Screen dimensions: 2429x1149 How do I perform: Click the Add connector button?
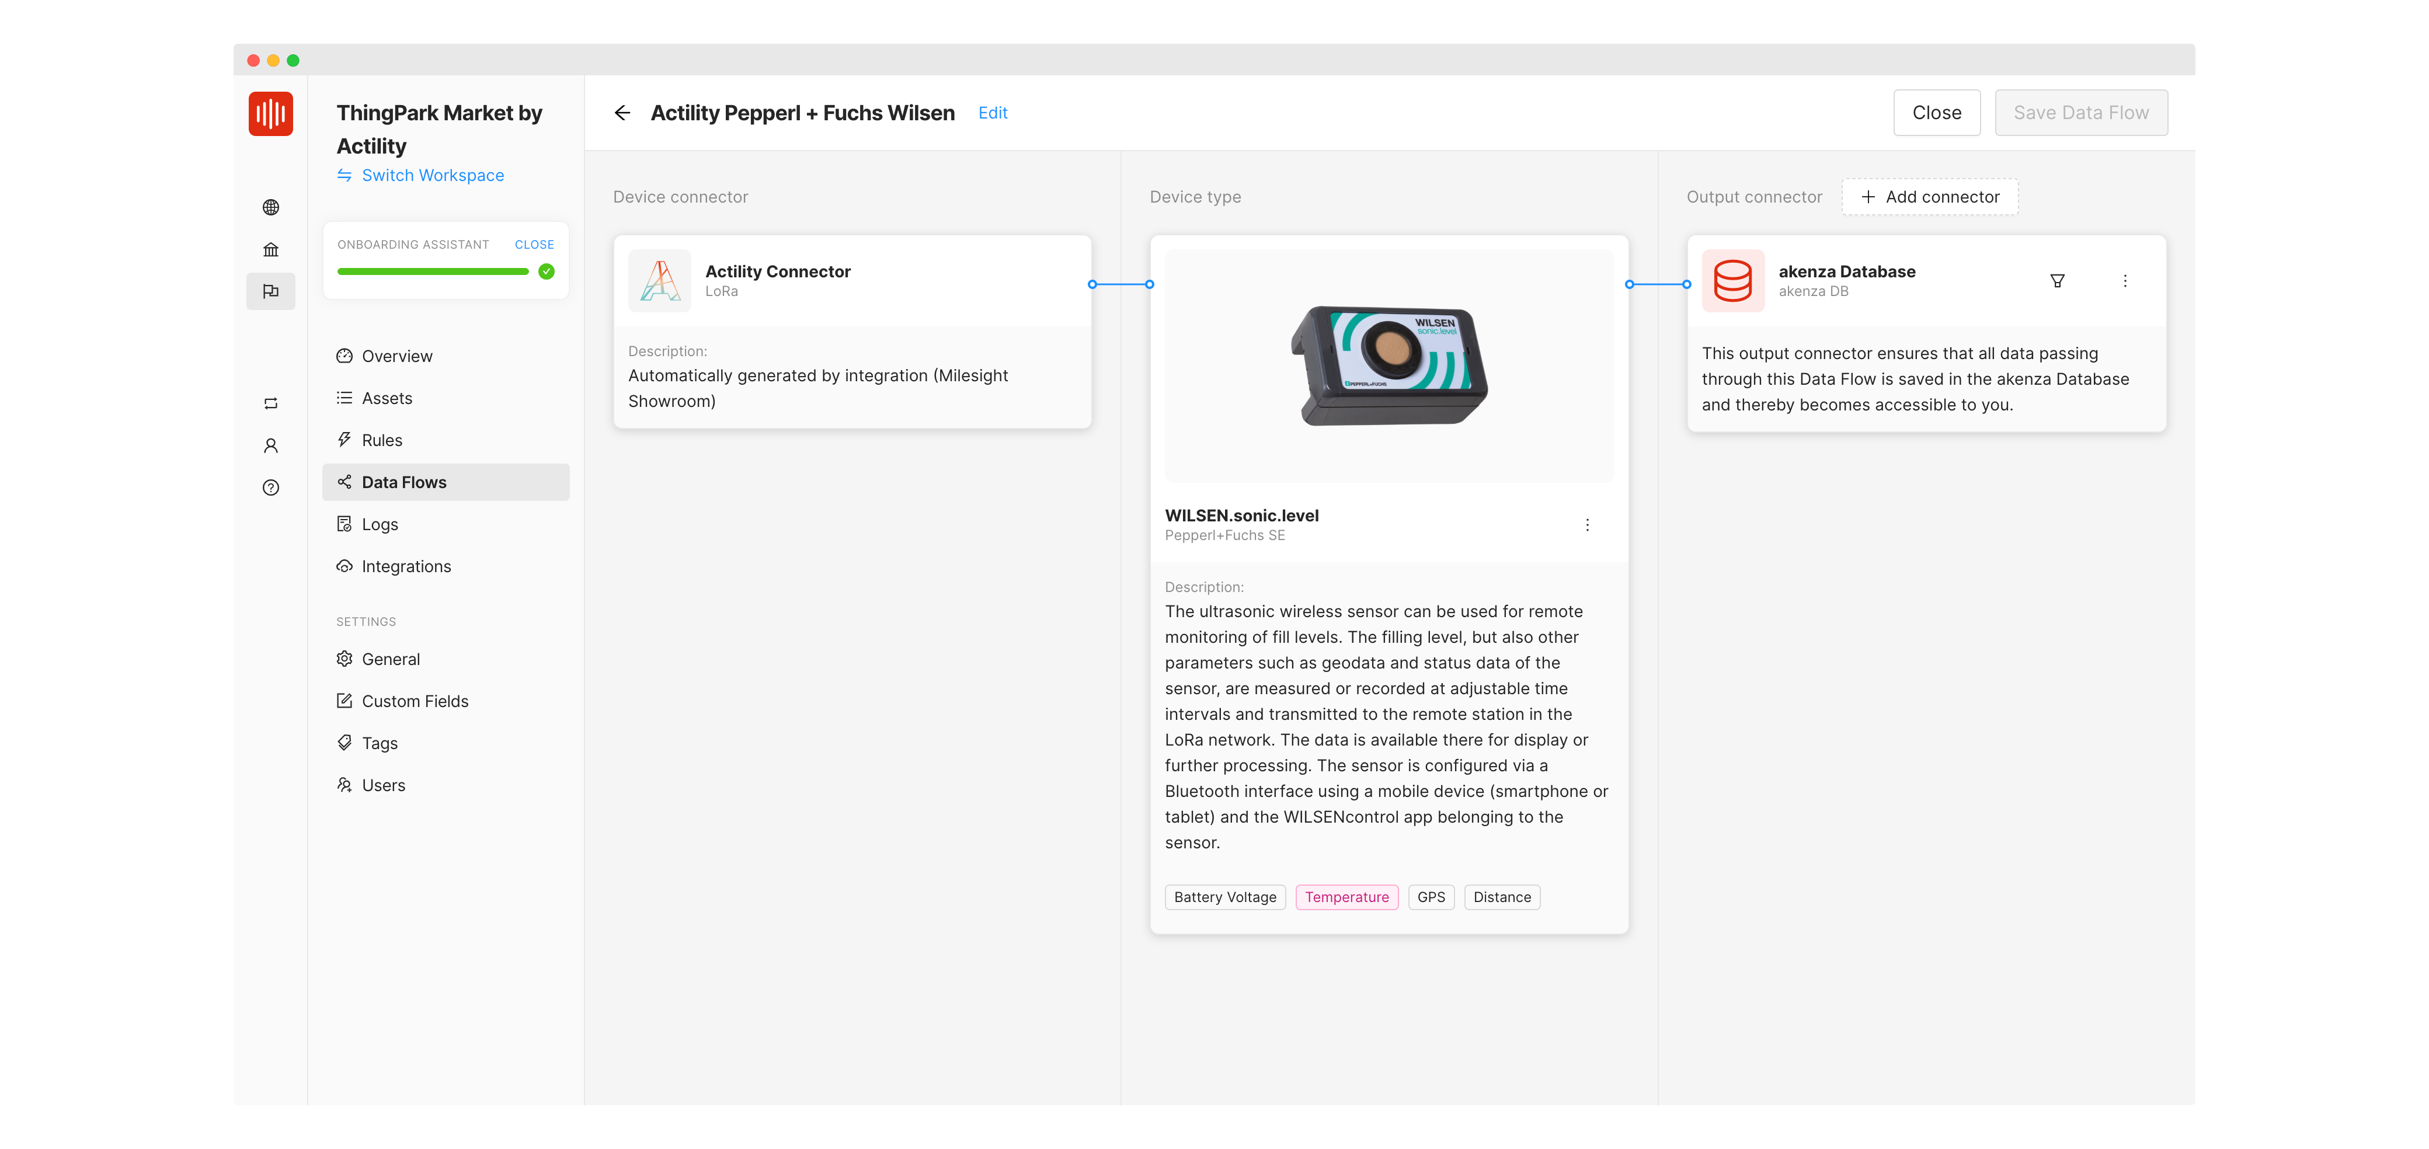click(1930, 197)
